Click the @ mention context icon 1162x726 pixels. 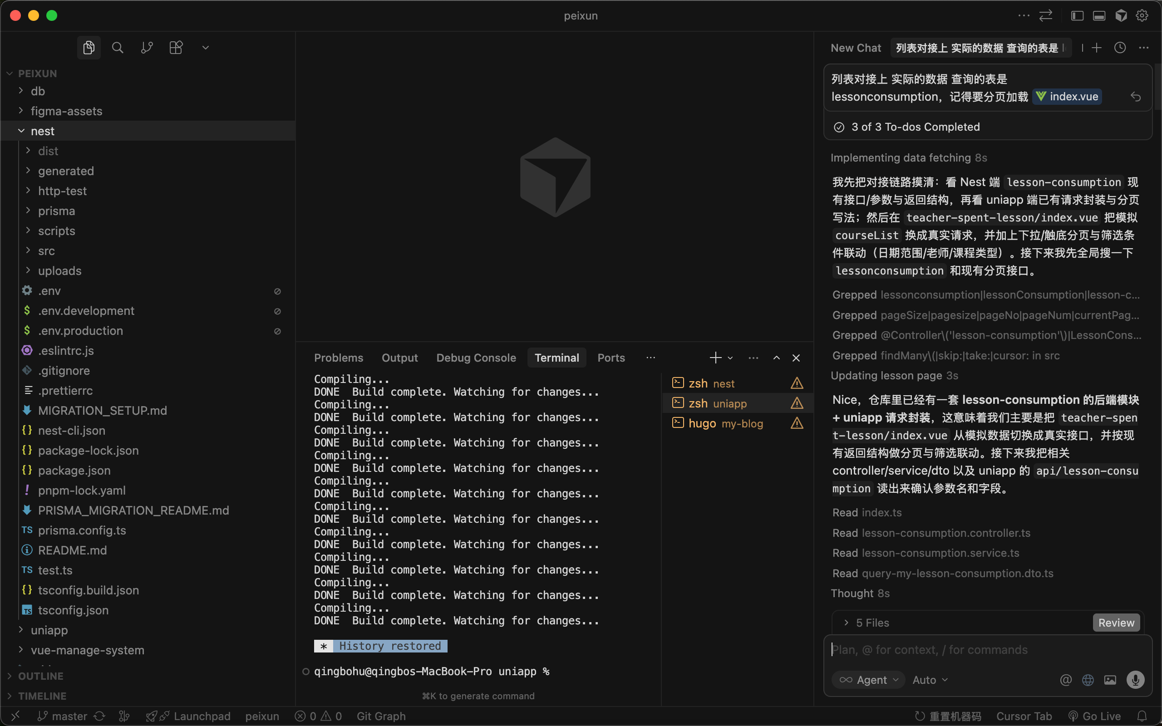point(1065,680)
